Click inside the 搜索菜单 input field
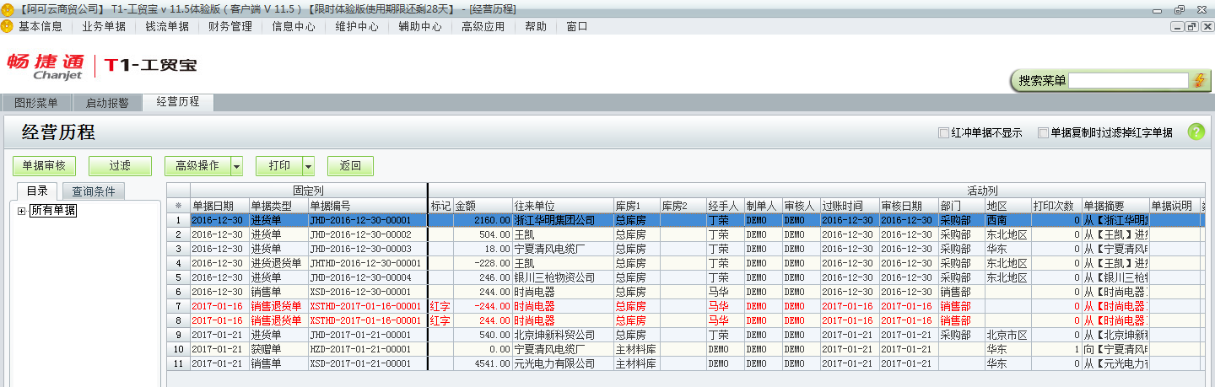This screenshot has height=387, width=1215. (x=1129, y=81)
